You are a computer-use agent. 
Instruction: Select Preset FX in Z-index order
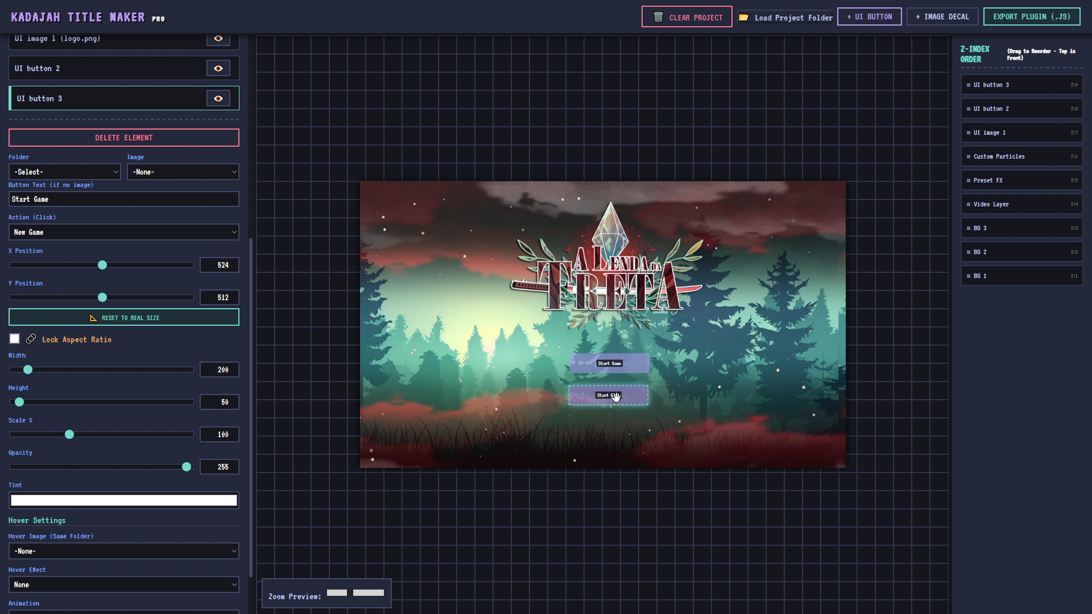(1021, 180)
